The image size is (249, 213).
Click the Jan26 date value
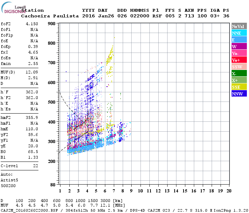pyautogui.click(x=106, y=16)
